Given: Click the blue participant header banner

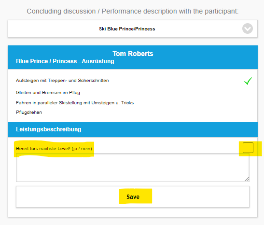Looking at the screenshot, I should point(133,57).
